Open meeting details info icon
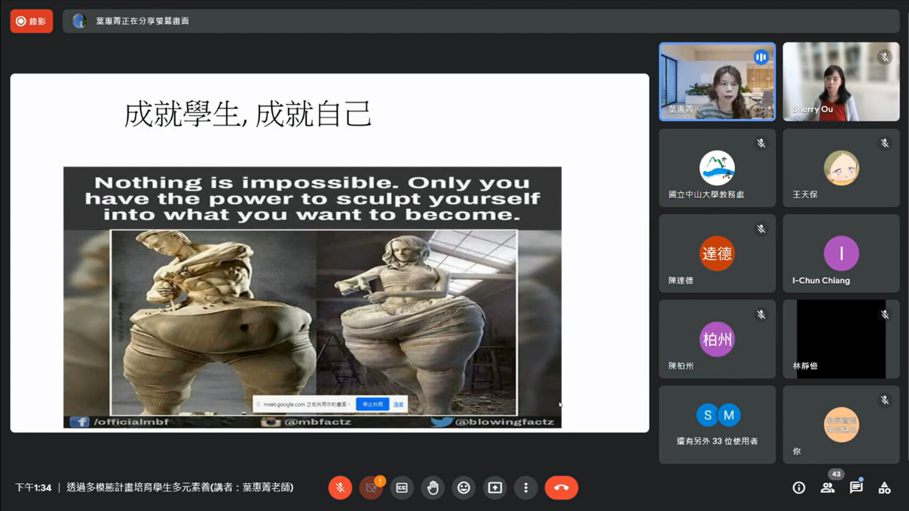Viewport: 909px width, 511px height. click(x=798, y=488)
